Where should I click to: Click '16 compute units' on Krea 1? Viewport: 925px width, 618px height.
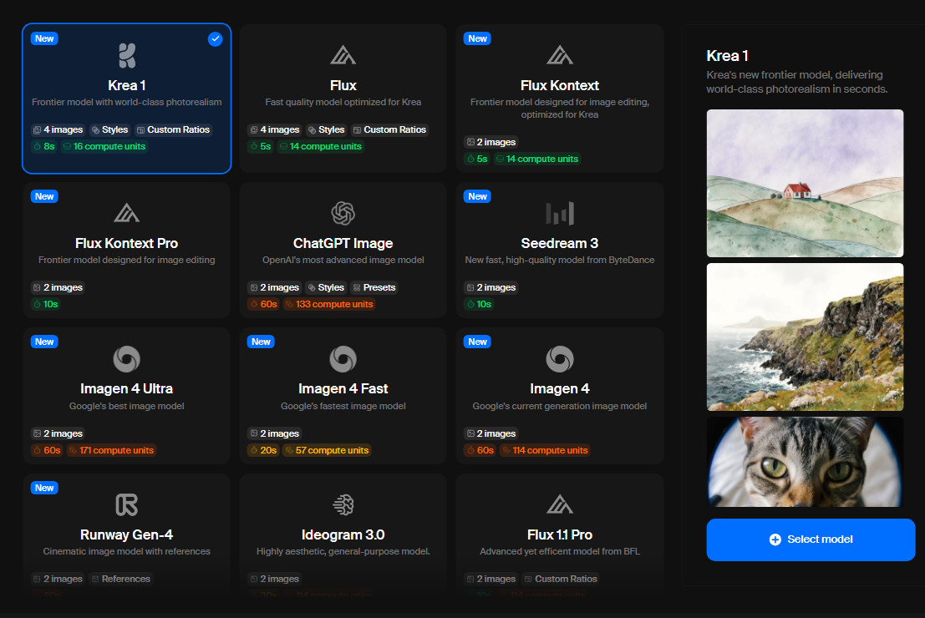[104, 146]
